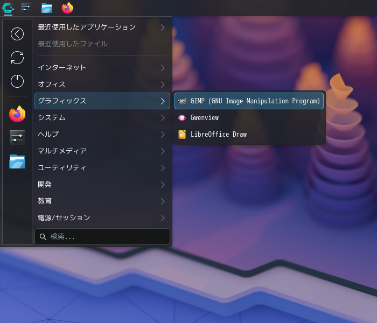Expand the ユーティリティ category arrow
The height and width of the screenshot is (323, 377).
[x=163, y=168]
